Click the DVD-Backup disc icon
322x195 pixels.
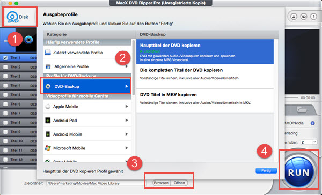pos(48,86)
